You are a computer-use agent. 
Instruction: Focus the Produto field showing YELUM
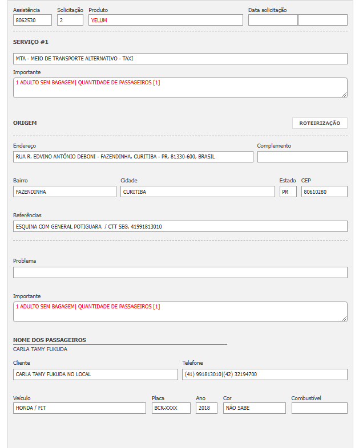tap(166, 20)
